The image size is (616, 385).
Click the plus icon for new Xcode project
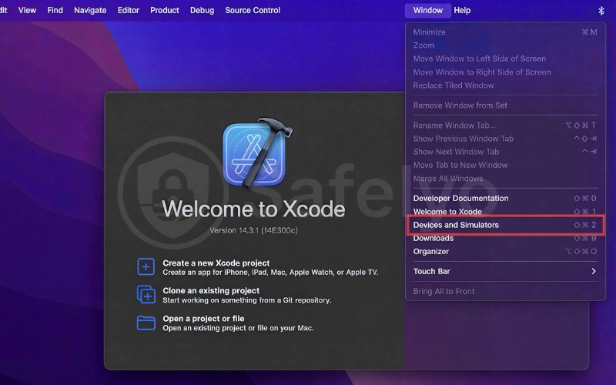point(146,266)
